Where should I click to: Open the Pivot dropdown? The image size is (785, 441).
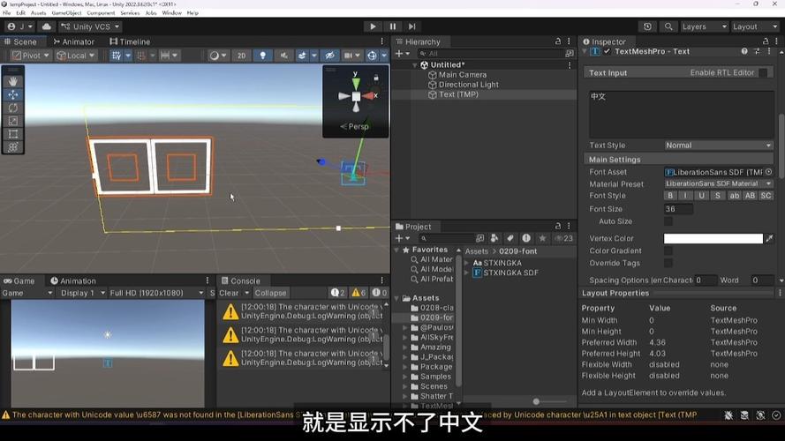tap(31, 56)
